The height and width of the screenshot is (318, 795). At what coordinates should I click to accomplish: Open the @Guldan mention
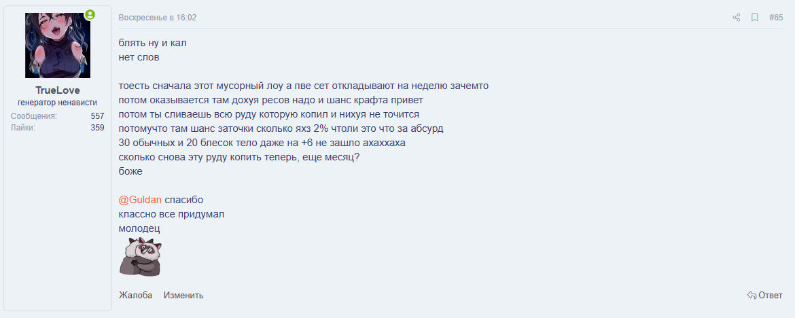click(140, 200)
